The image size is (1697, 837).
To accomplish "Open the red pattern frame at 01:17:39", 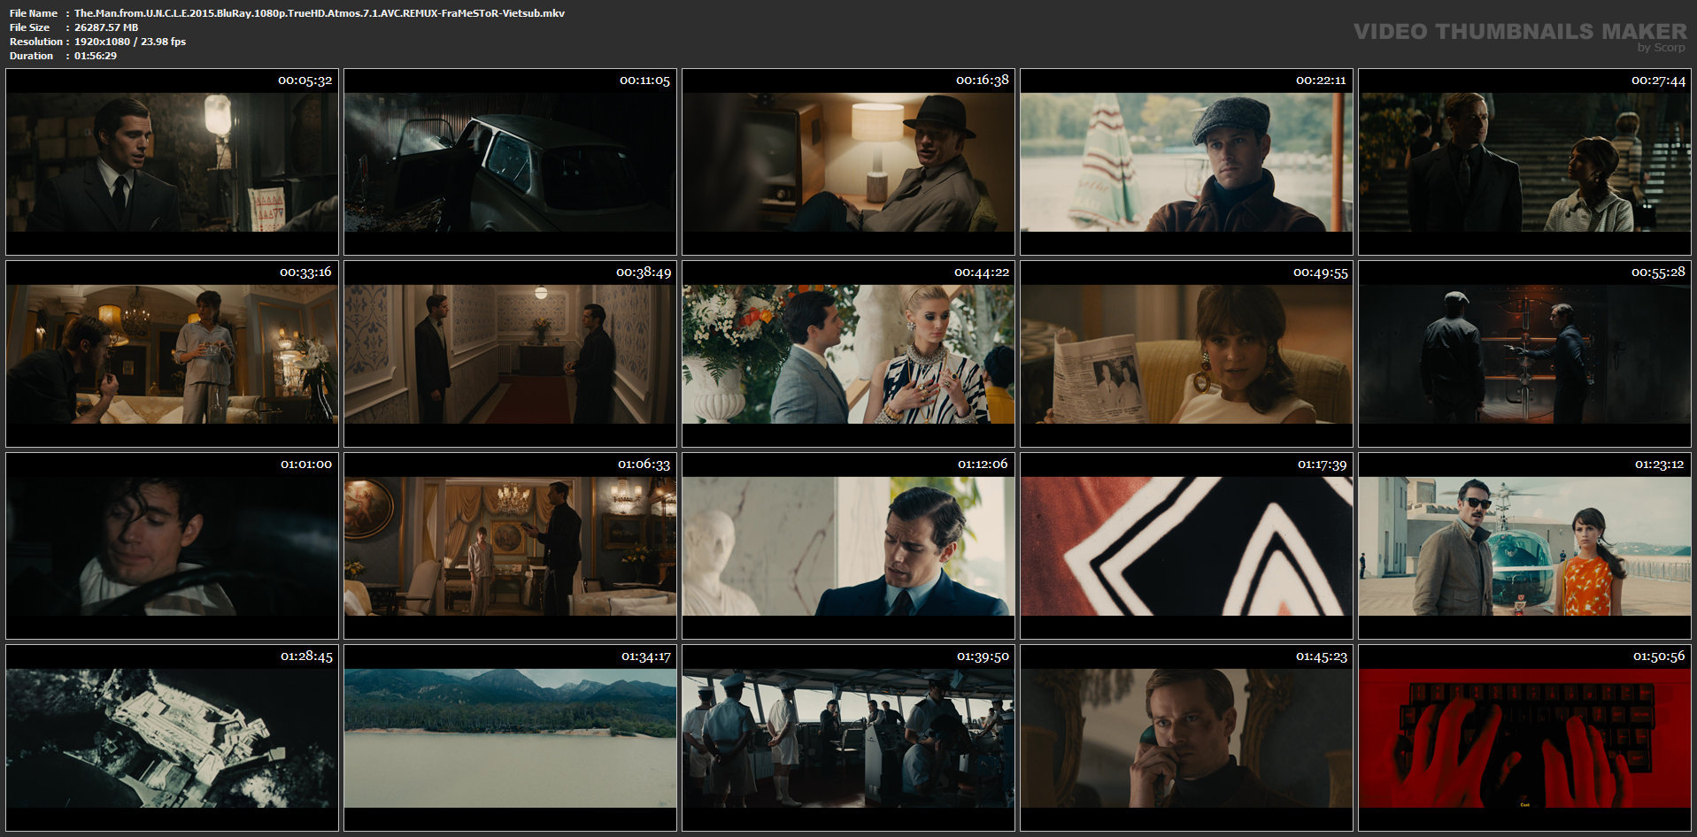I will click(x=1186, y=546).
